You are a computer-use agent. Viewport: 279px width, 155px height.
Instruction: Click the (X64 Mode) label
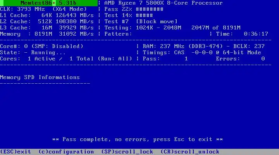click(69, 9)
